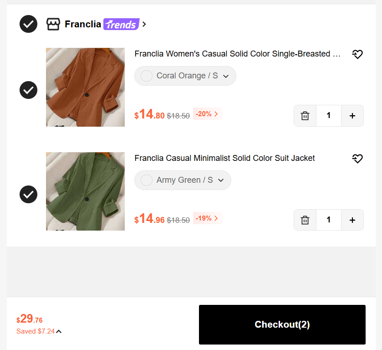Open the coral orange blazer thumbnail
This screenshot has height=350, width=382.
(x=85, y=87)
